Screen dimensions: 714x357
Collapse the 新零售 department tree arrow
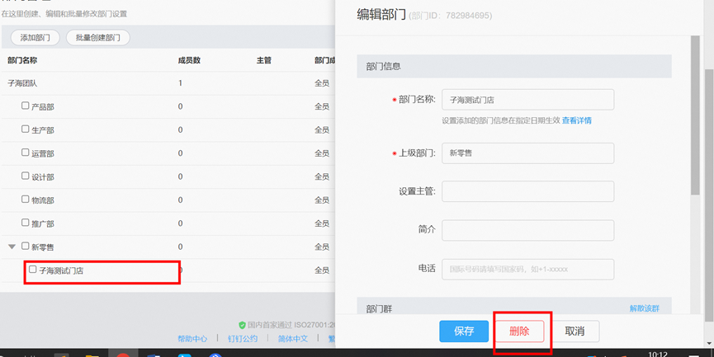(x=12, y=247)
